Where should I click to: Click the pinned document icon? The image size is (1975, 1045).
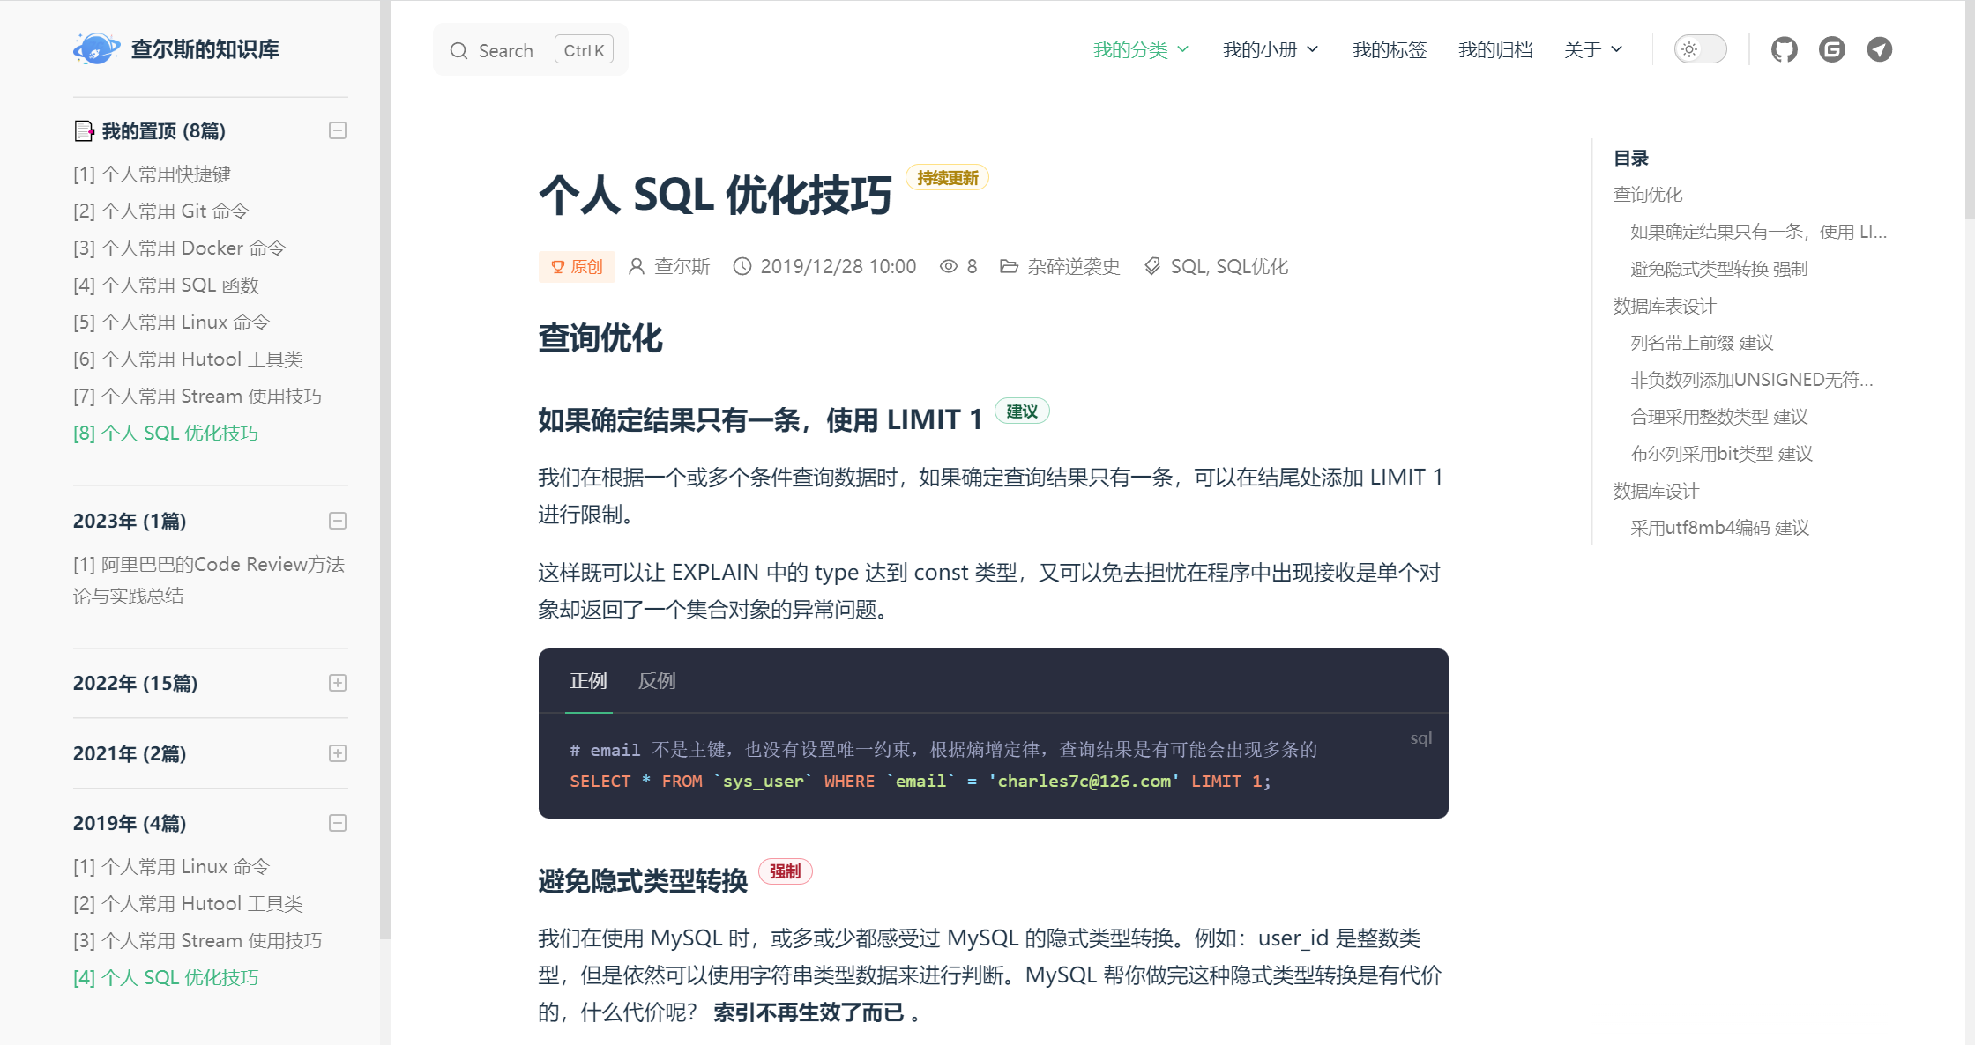84,131
